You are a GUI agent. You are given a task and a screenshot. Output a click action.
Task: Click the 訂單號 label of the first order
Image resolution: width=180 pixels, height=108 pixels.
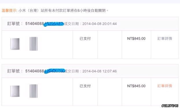[x=13, y=24]
